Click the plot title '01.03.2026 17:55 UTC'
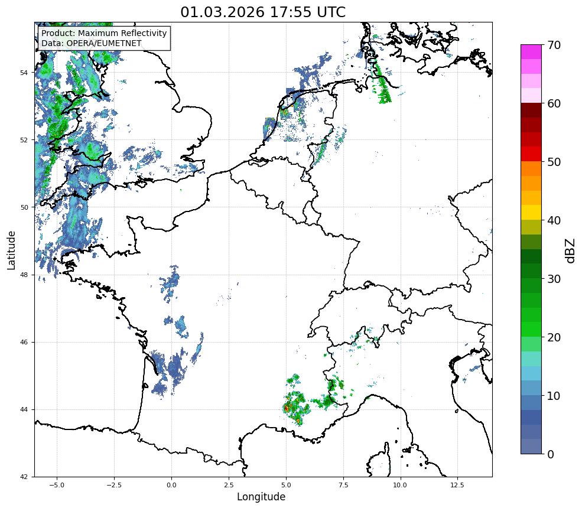 (x=263, y=12)
